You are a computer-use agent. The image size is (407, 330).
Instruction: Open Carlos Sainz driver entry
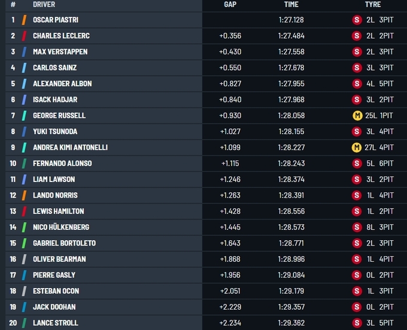[x=54, y=68]
